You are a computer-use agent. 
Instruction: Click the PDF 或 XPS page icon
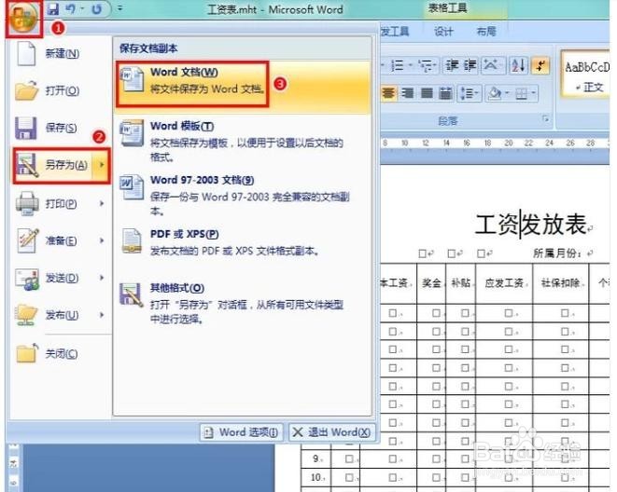[132, 240]
